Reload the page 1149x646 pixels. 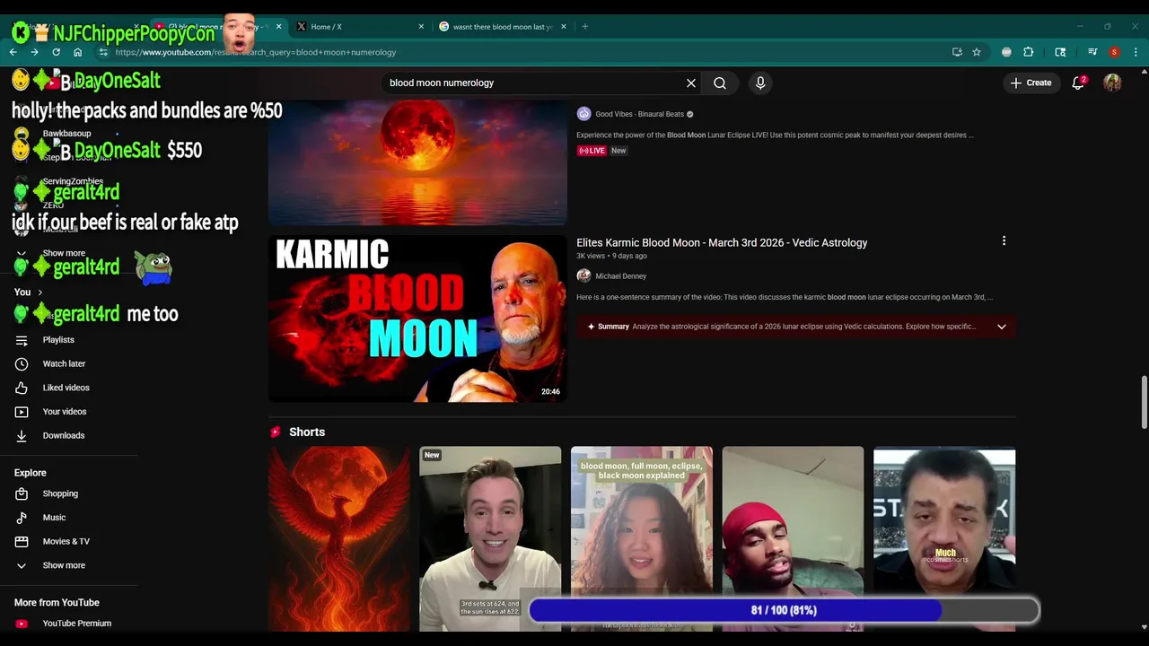56,52
